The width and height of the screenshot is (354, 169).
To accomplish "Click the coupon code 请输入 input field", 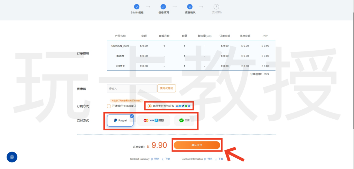I will click(x=131, y=89).
